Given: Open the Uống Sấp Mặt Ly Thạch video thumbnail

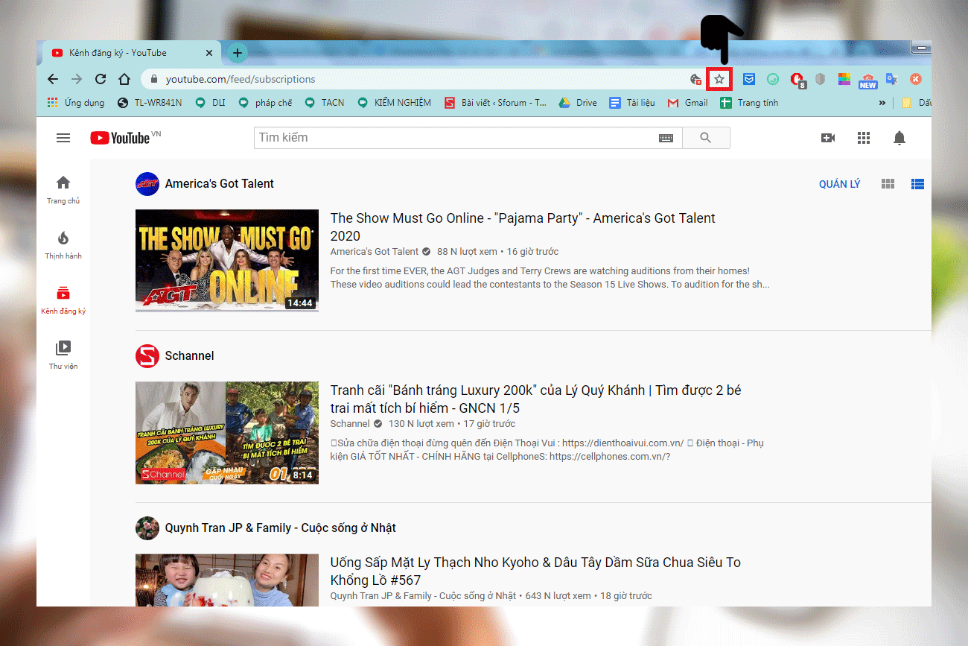Looking at the screenshot, I should [x=227, y=580].
